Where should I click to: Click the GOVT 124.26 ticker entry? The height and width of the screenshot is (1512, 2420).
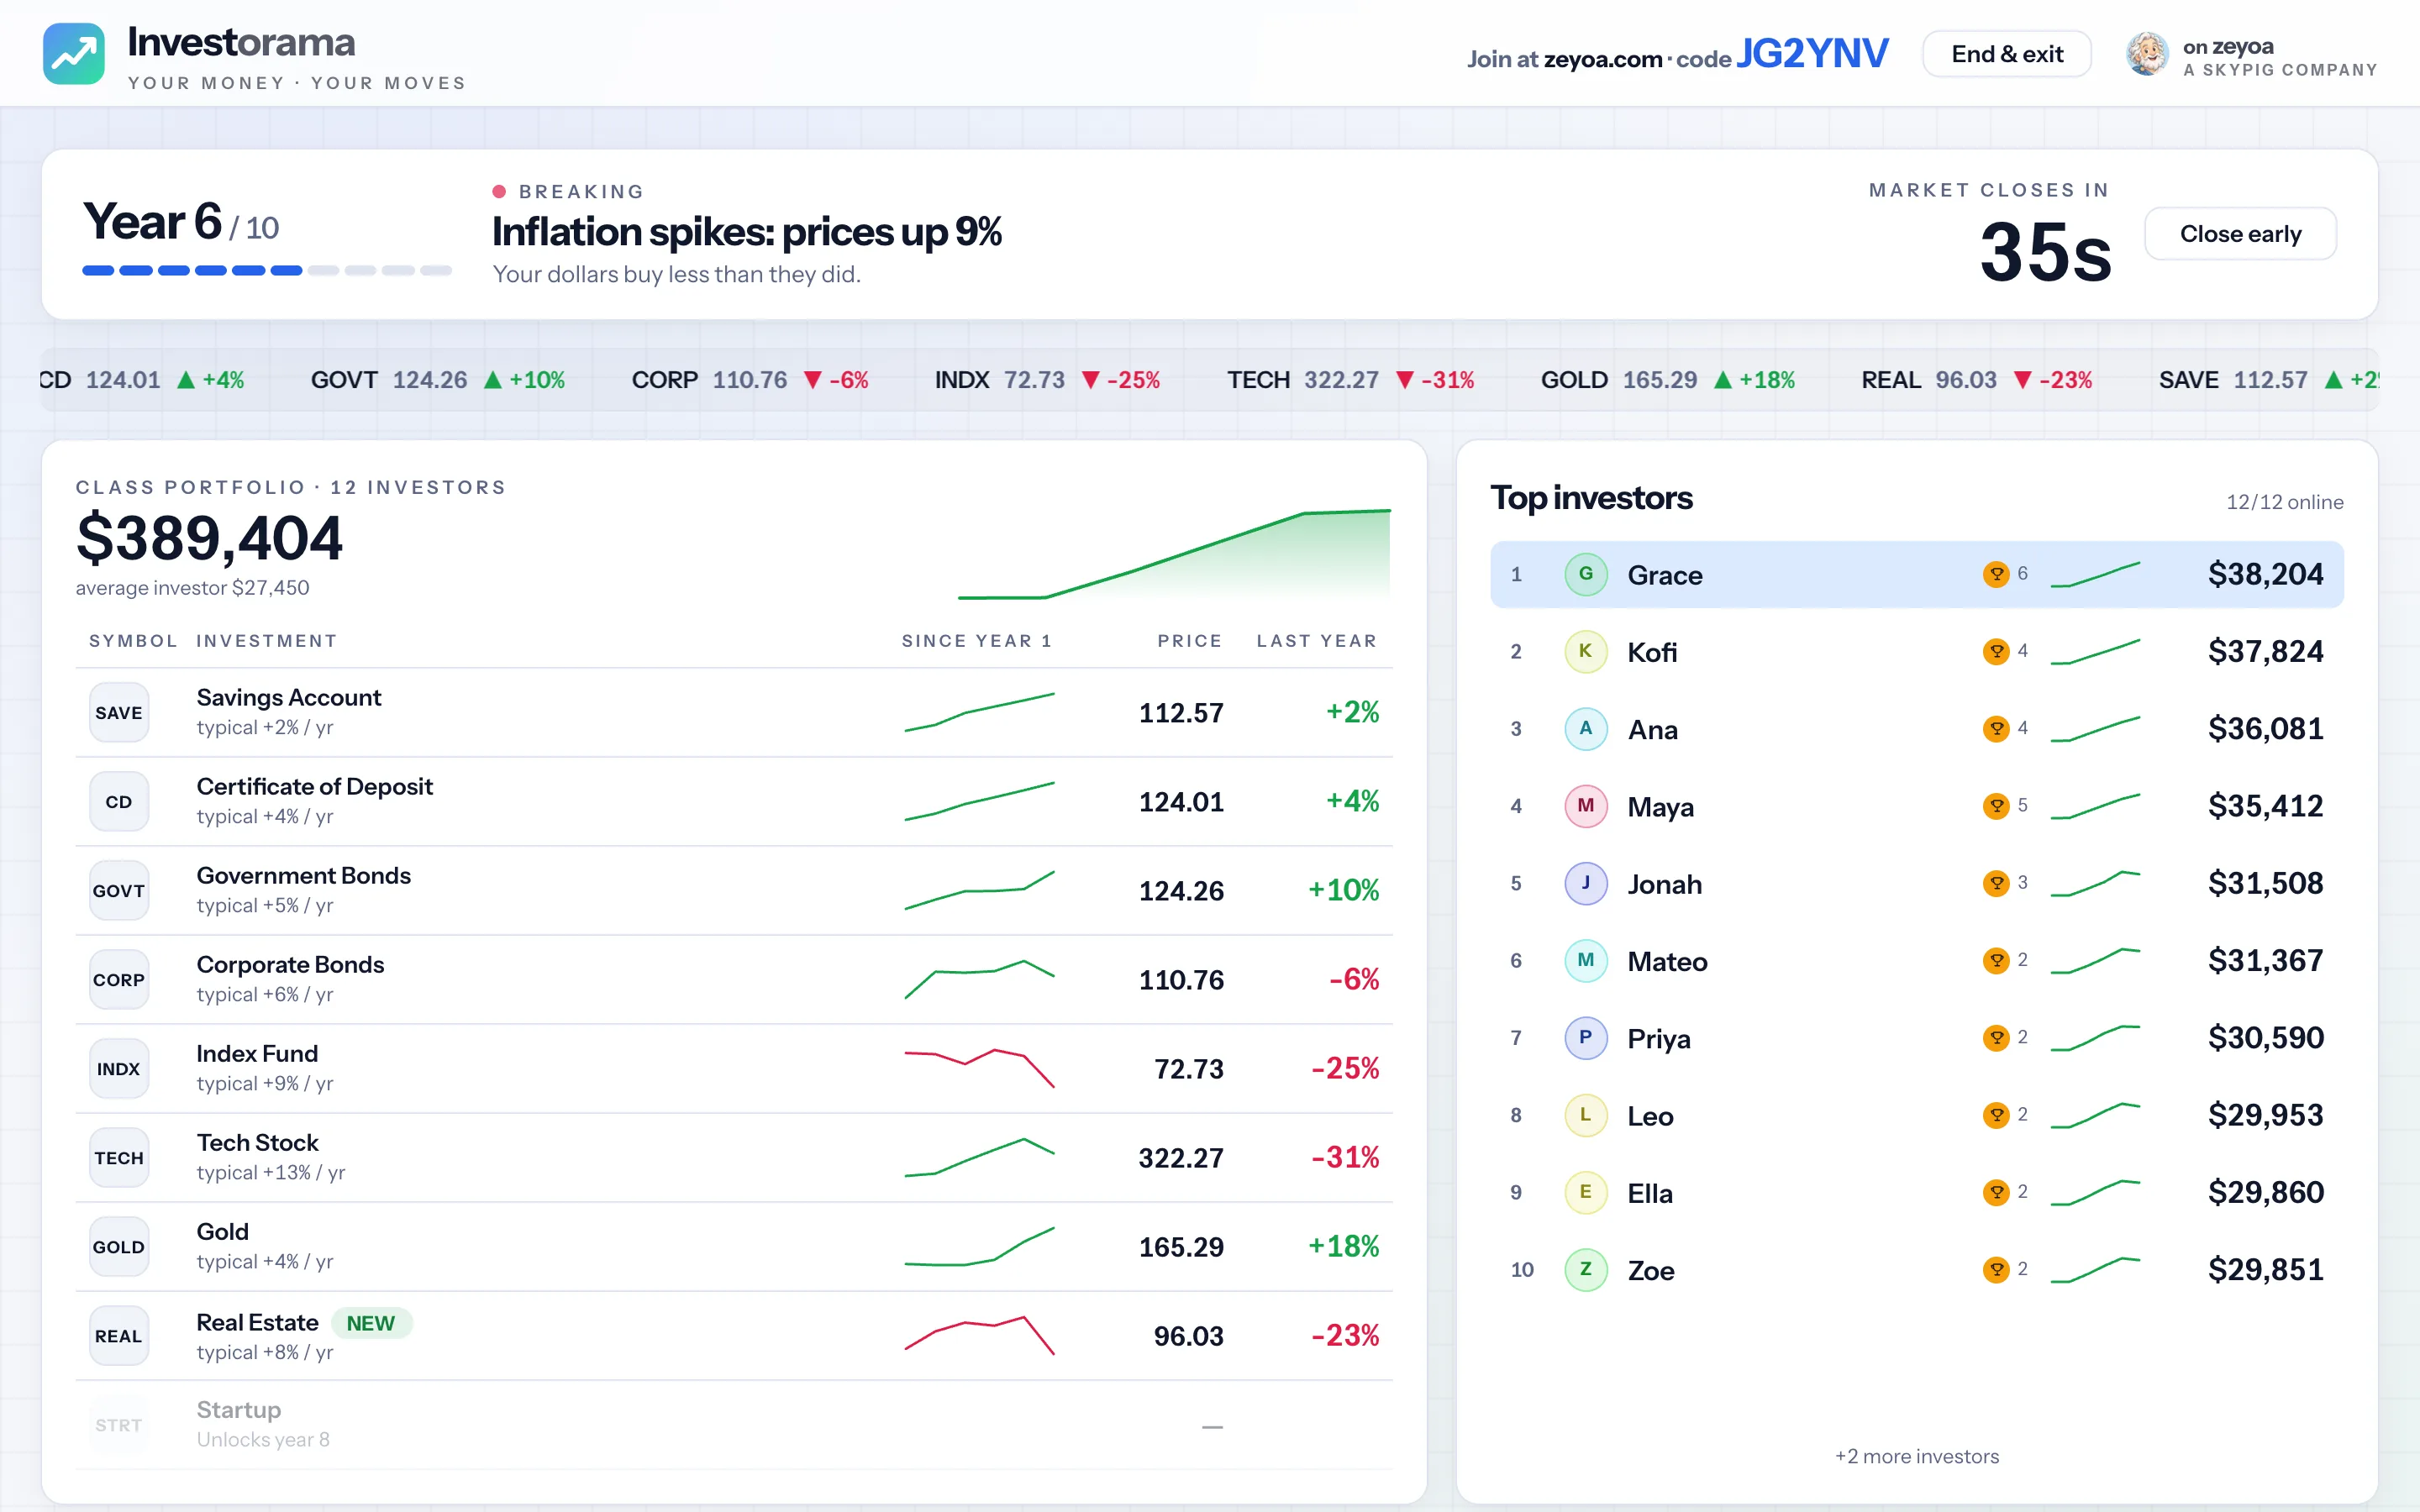click(437, 380)
